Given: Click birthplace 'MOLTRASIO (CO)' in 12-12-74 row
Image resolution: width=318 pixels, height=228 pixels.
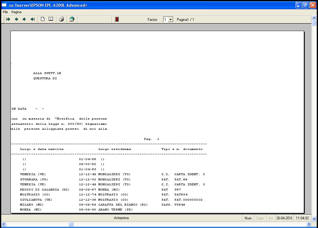Looking at the screenshot, I should pyautogui.click(x=35, y=195).
